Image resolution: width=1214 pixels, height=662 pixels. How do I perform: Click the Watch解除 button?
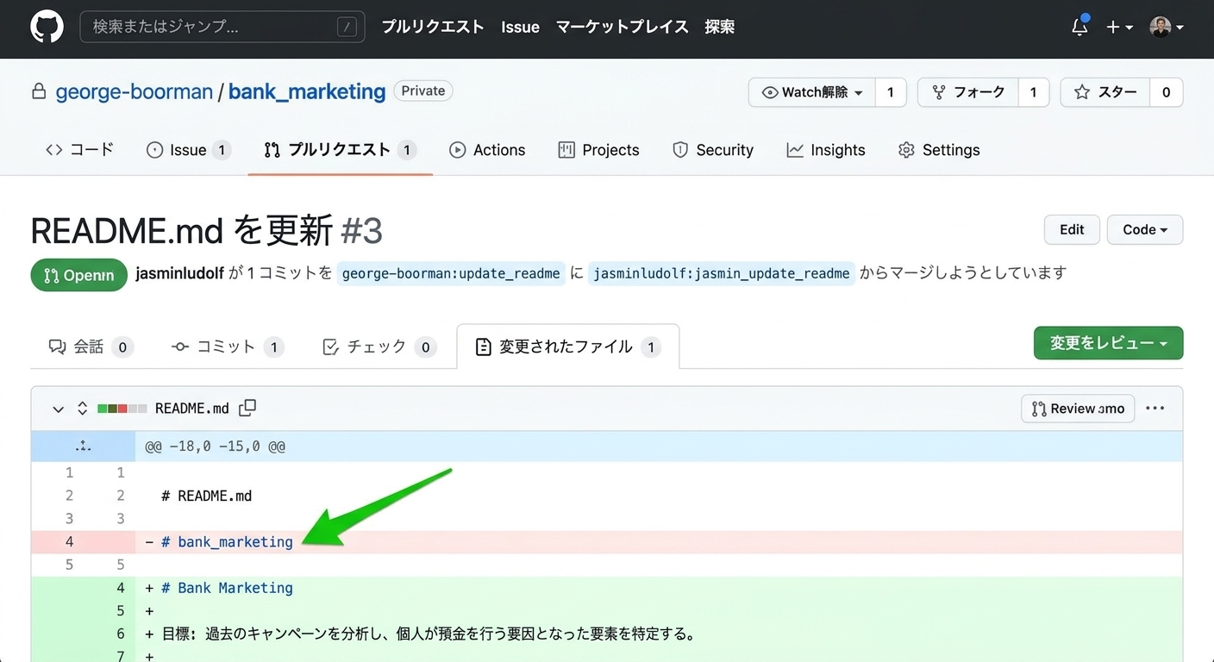pyautogui.click(x=812, y=92)
